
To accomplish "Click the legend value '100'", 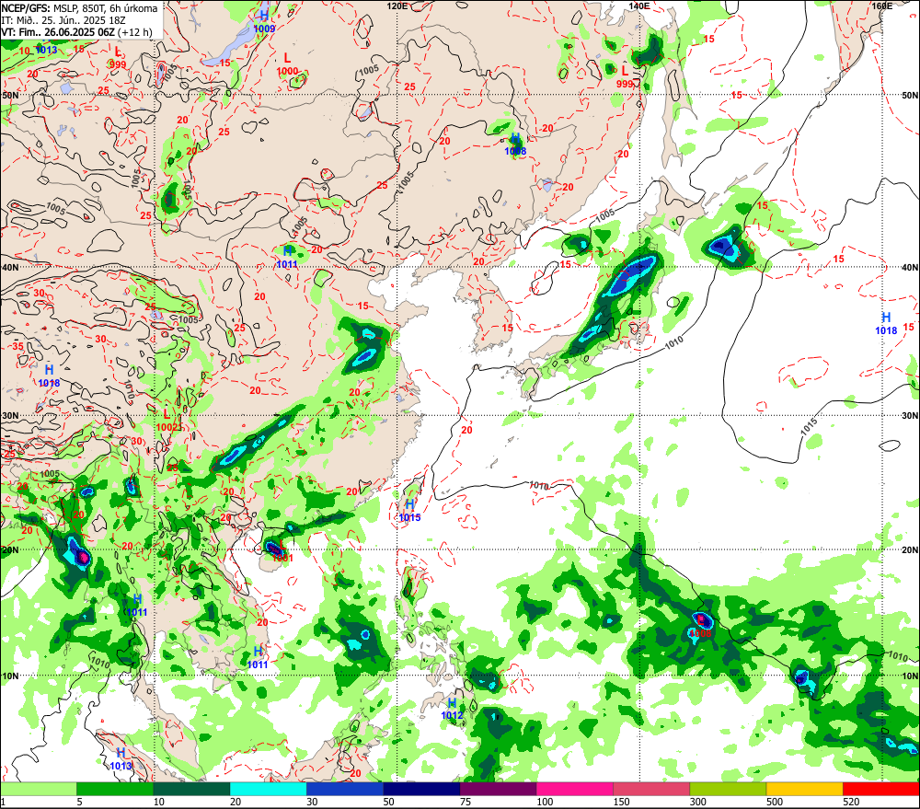I will [x=545, y=802].
